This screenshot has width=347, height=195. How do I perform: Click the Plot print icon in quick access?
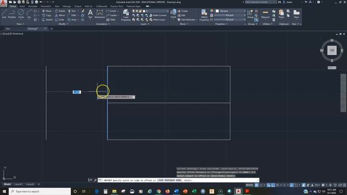coord(36,2)
